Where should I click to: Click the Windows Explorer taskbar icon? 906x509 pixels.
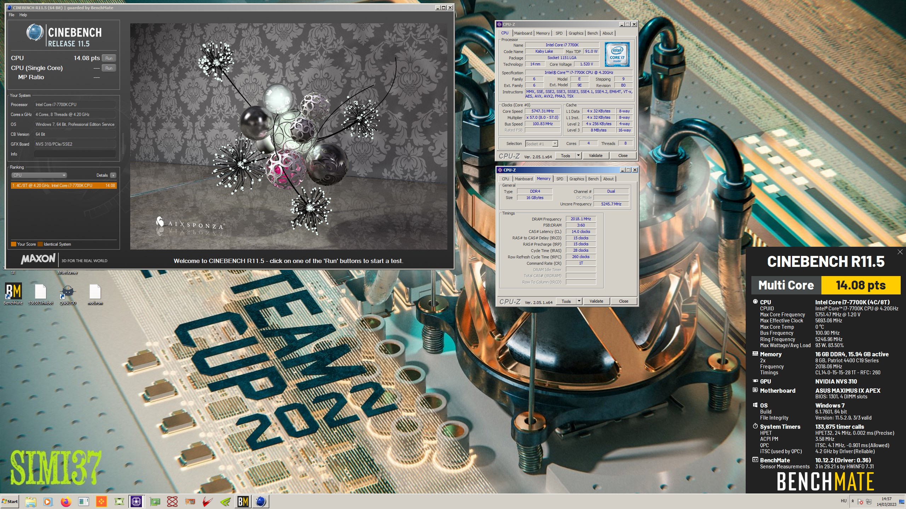pyautogui.click(x=31, y=501)
